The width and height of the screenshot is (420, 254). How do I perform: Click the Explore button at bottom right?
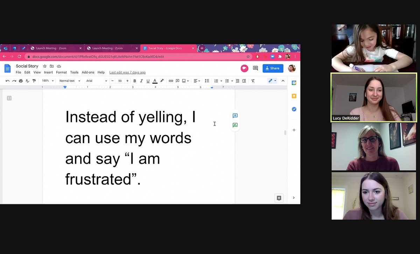tap(279, 198)
